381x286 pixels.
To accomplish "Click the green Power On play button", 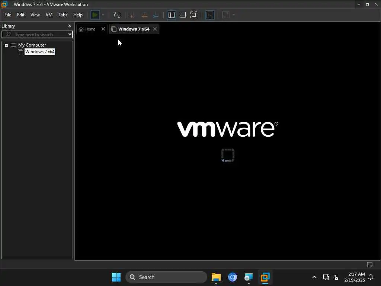I will [95, 15].
